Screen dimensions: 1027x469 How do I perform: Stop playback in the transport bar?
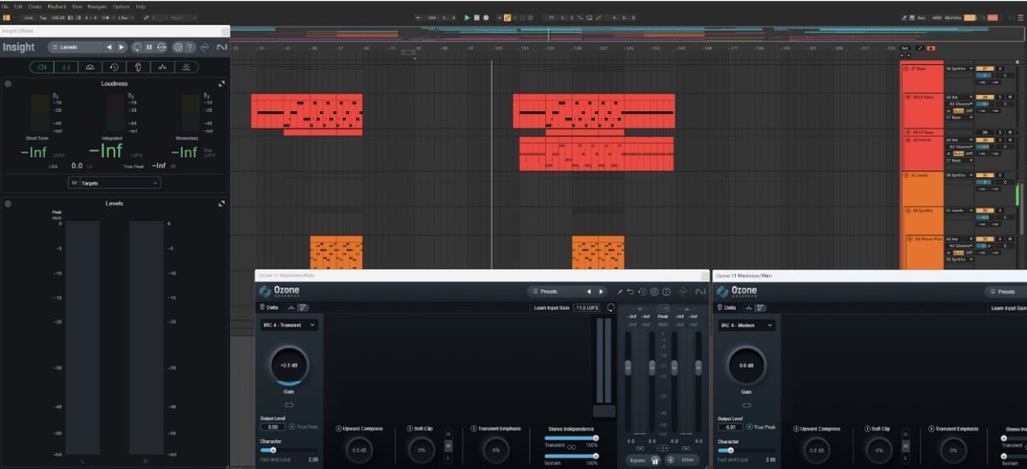pyautogui.click(x=477, y=17)
